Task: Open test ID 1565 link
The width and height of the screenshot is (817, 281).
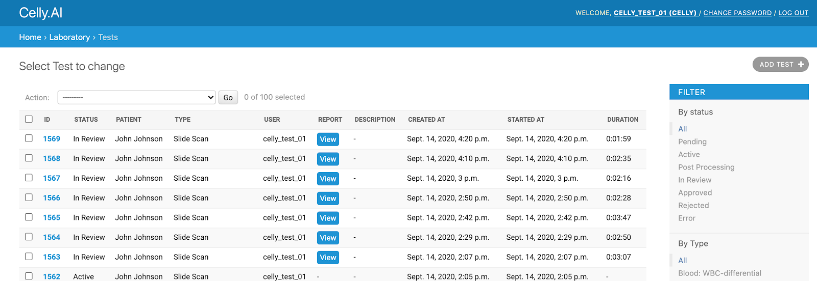Action: point(52,217)
